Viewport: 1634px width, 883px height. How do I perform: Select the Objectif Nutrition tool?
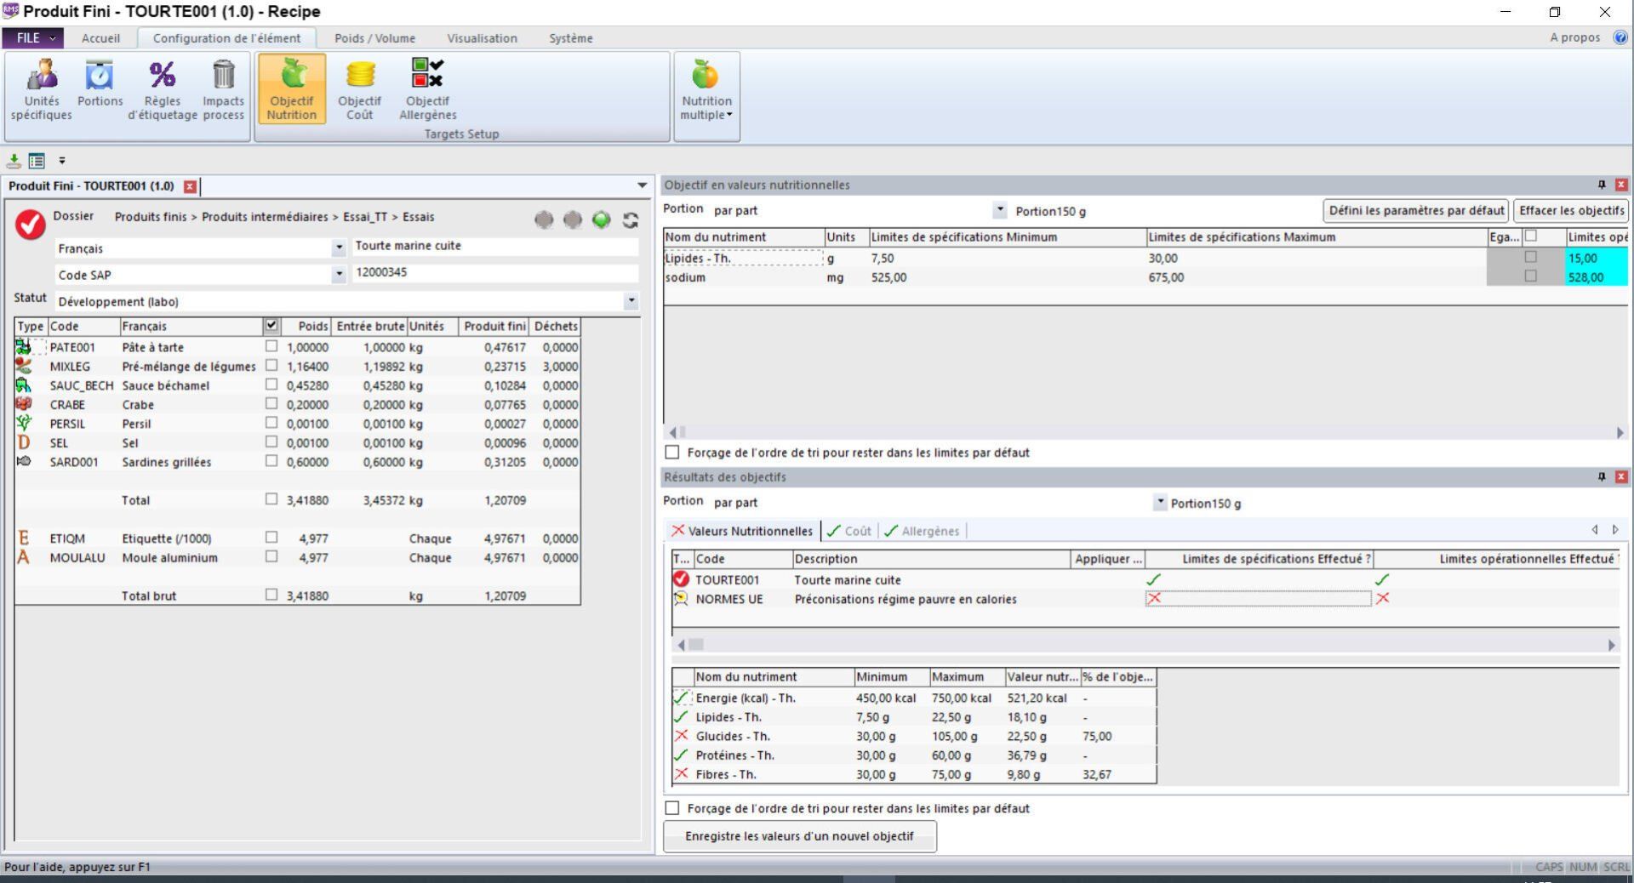[x=292, y=88]
